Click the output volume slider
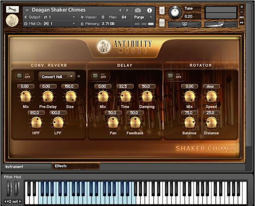Screen dimensions: 255x206 pos(221,24)
